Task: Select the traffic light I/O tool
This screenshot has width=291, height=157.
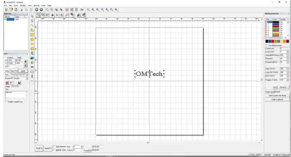Action: [x=32, y=76]
